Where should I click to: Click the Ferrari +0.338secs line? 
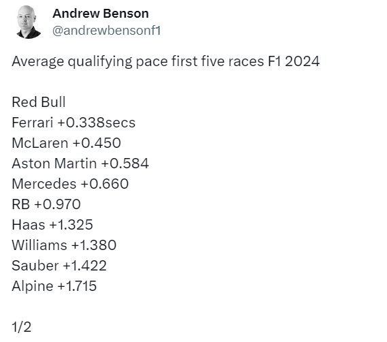[73, 123]
